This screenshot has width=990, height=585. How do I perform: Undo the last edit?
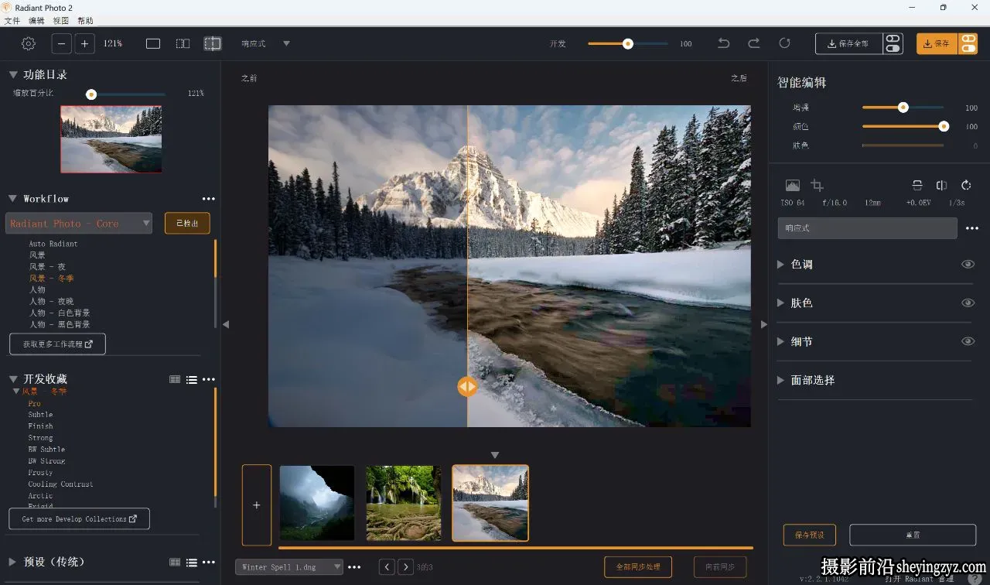(724, 43)
